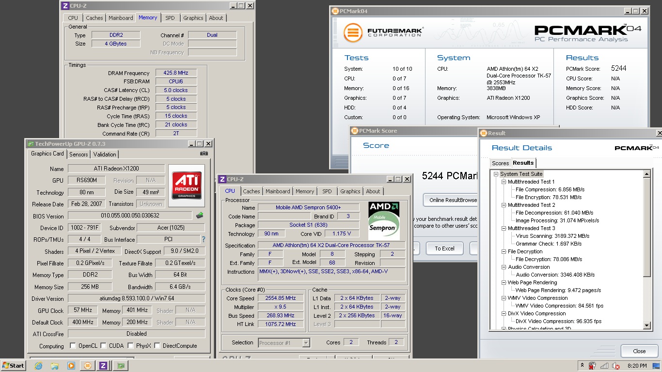
Task: Enable the DirectCompute checkbox
Action: point(157,346)
